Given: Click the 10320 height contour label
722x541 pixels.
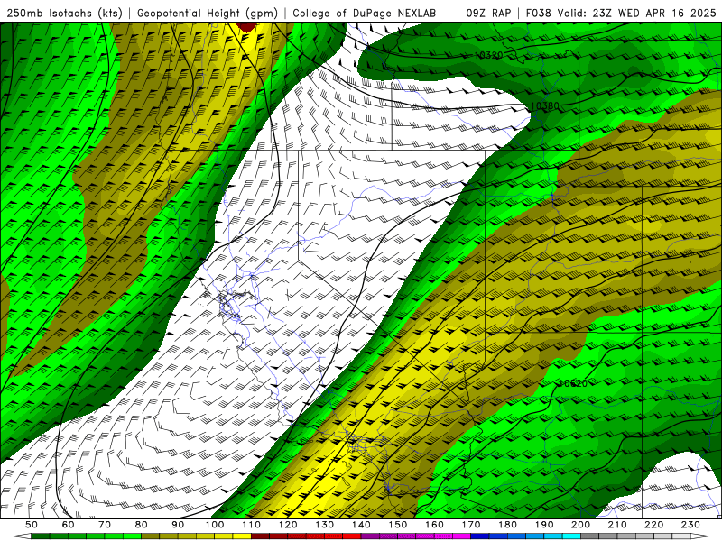Looking at the screenshot, I should (488, 56).
